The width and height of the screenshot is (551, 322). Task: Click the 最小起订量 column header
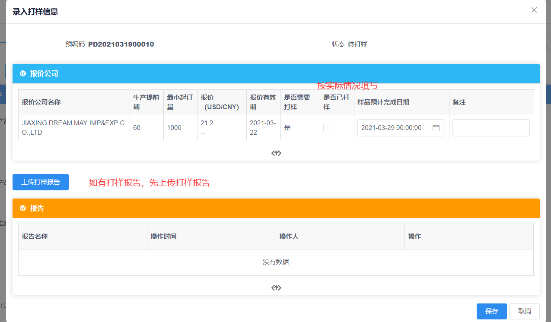pyautogui.click(x=180, y=102)
